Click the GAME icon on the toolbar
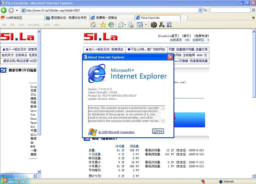The height and width of the screenshot is (184, 256). (153, 25)
